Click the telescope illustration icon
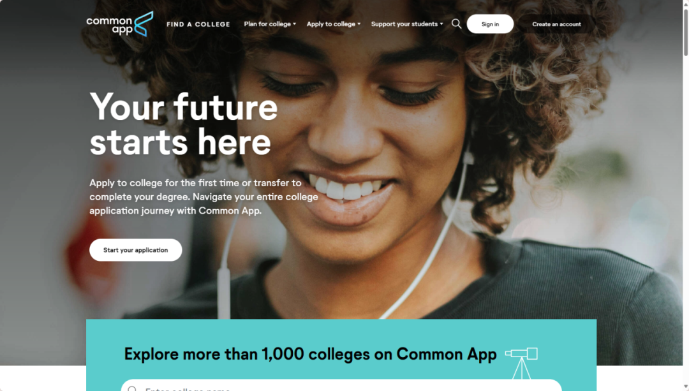Screen dimensions: 689x391 pos(522,363)
